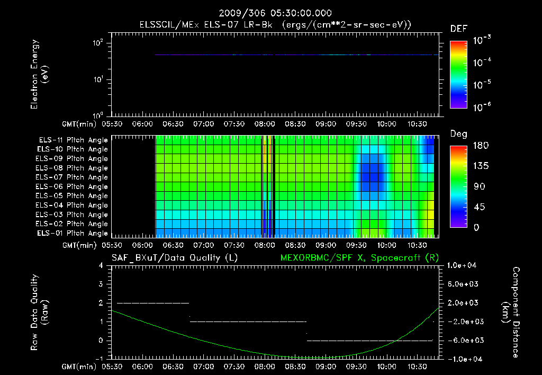The height and width of the screenshot is (375, 542).
Task: Select the DEF legend heading
Action: click(x=459, y=29)
